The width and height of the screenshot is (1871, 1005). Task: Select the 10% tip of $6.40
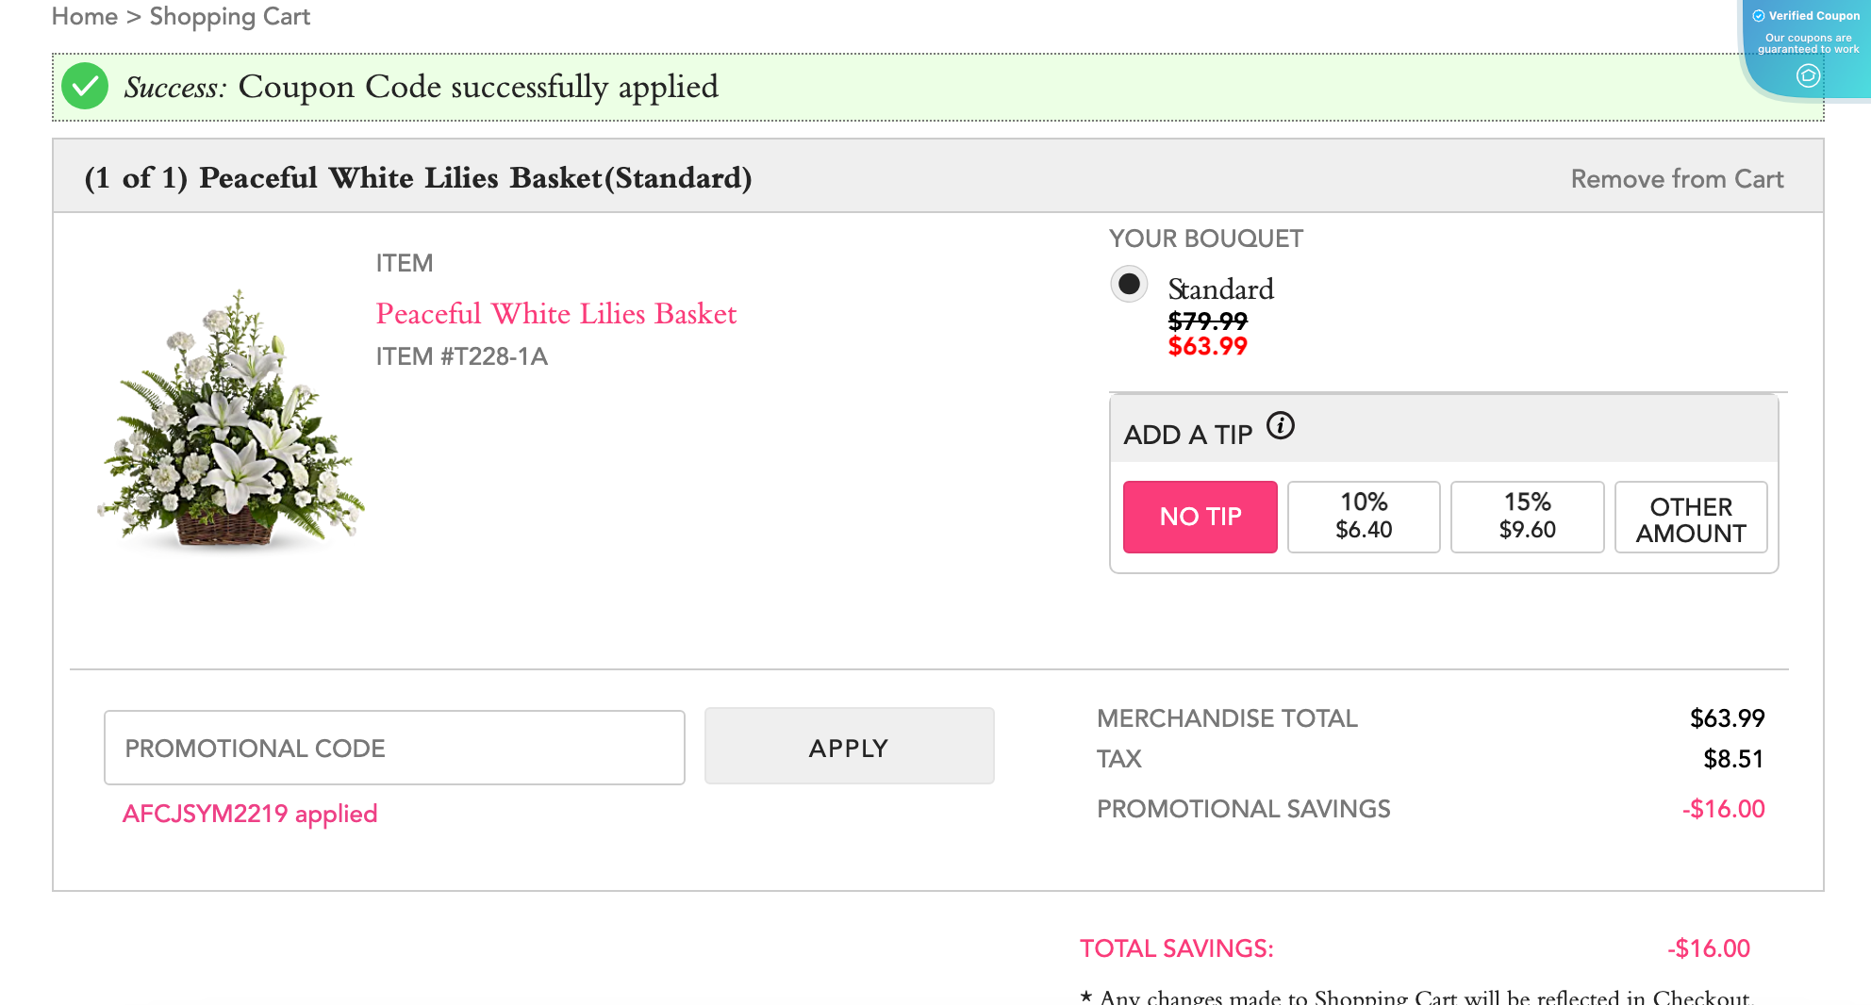tap(1363, 517)
